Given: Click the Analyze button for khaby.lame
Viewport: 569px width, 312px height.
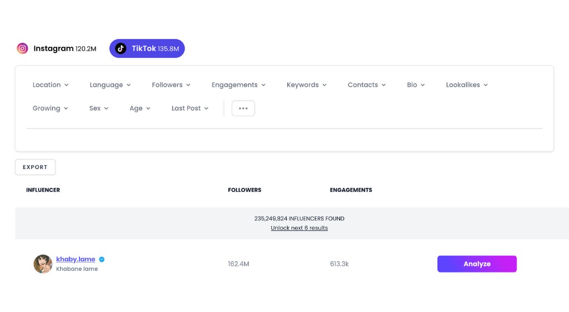Looking at the screenshot, I should [x=477, y=264].
